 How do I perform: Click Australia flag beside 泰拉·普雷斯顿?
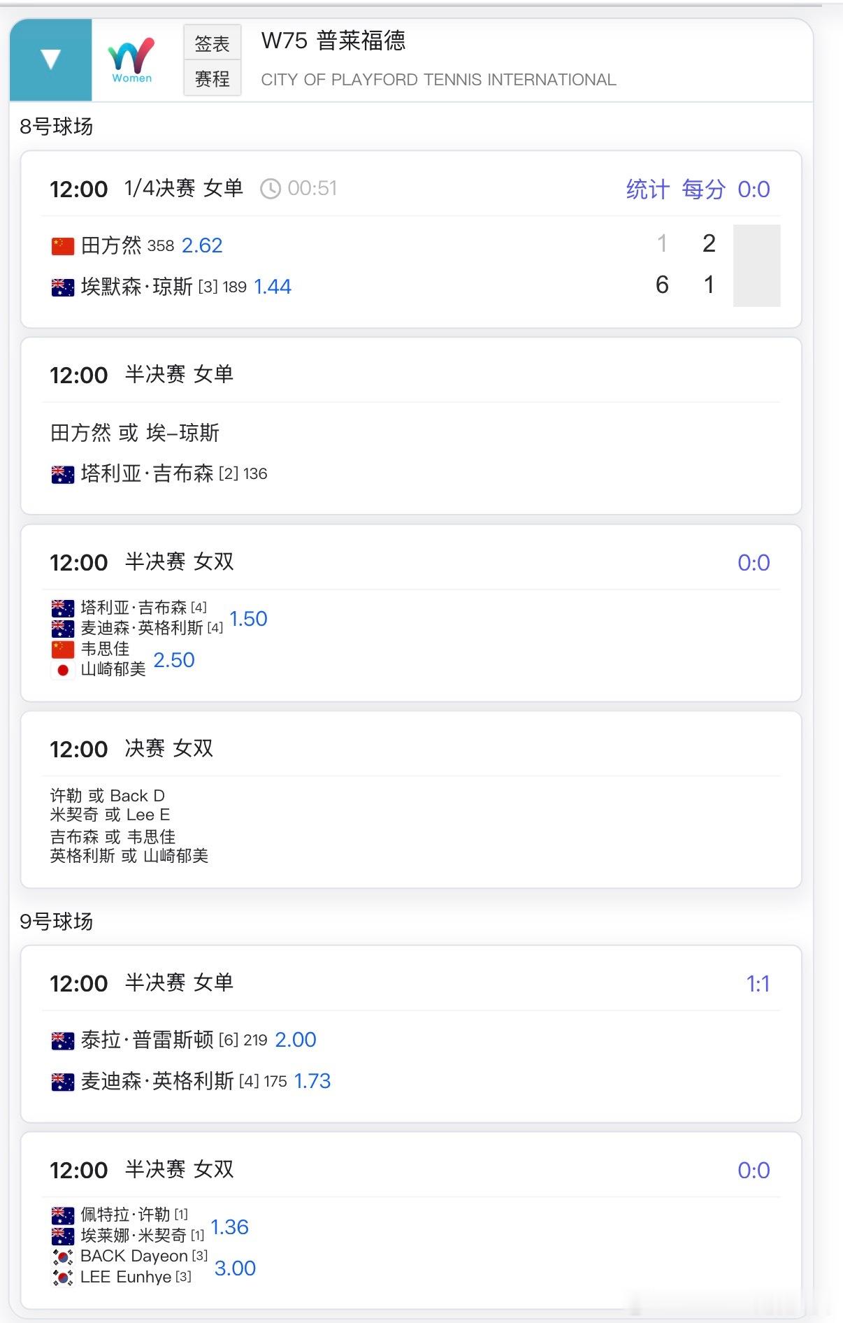[63, 1041]
